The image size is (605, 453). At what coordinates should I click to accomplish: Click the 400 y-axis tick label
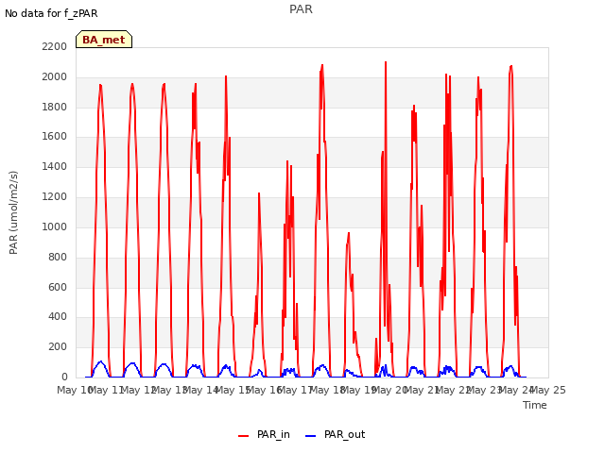pos(58,317)
